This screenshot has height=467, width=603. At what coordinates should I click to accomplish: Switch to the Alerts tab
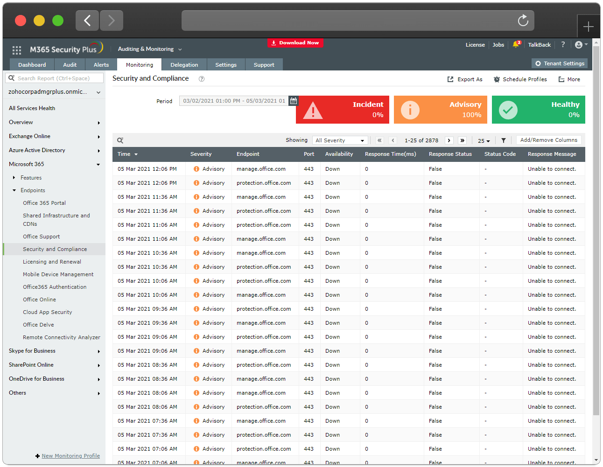(101, 65)
